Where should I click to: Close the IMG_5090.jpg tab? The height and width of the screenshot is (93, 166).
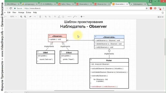click(x=19, y=4)
